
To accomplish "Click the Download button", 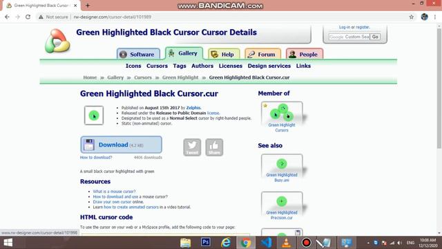I will pyautogui.click(x=122, y=145).
